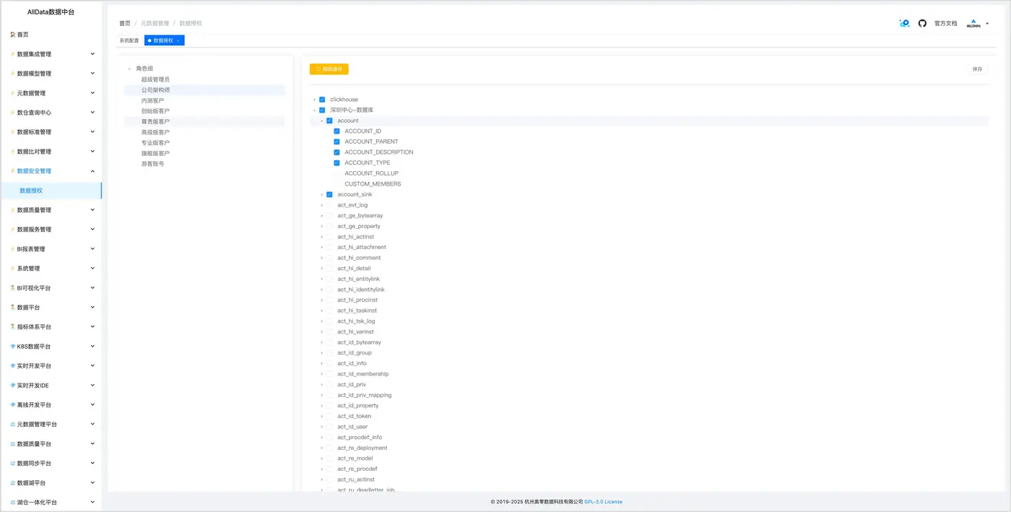Collapse the 角色组 tree arrow
The width and height of the screenshot is (1011, 512).
point(129,69)
